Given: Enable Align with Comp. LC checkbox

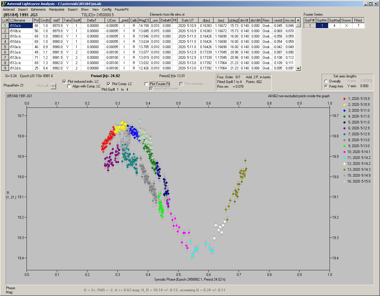Looking at the screenshot, I should pos(69,86).
